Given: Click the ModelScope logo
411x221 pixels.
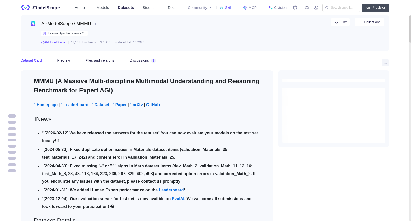Looking at the screenshot, I should pyautogui.click(x=40, y=8).
